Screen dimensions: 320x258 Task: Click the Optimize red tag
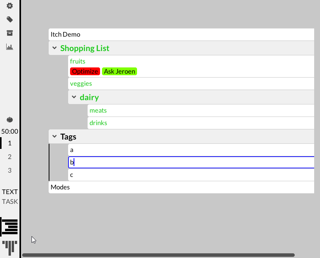coord(85,71)
